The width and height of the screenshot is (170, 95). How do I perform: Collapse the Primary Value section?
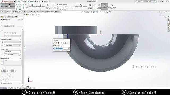(21, 49)
